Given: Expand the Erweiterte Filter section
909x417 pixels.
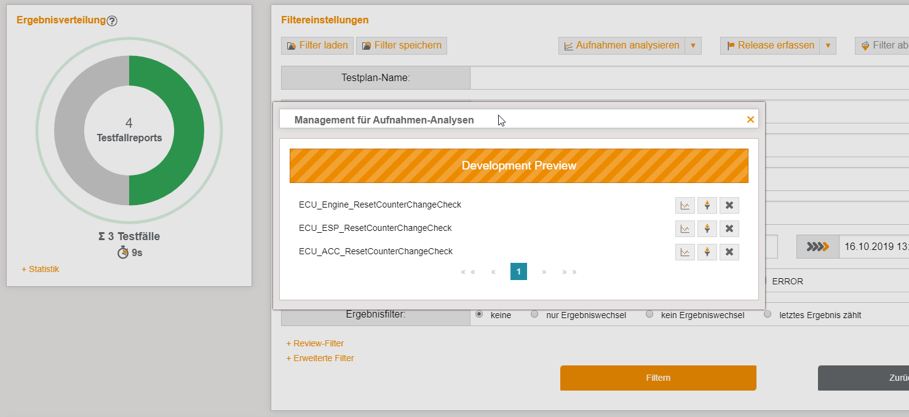Looking at the screenshot, I should 320,358.
